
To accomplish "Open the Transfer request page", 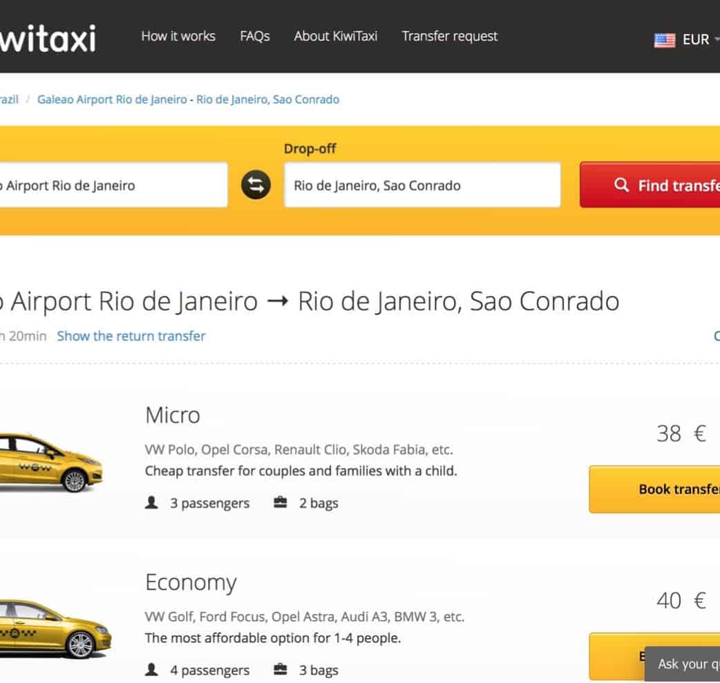I will click(450, 36).
